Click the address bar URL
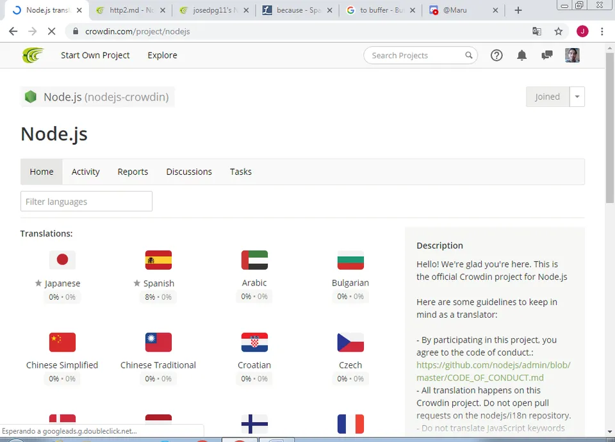This screenshot has height=442, width=615. click(138, 31)
